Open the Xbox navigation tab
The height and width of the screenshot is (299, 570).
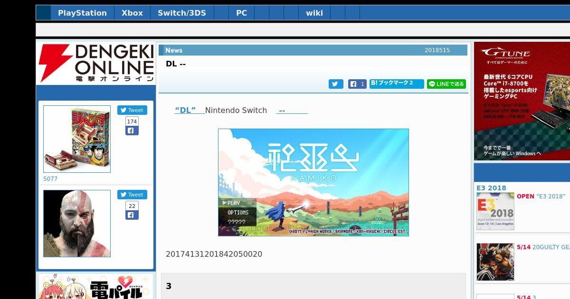(132, 13)
